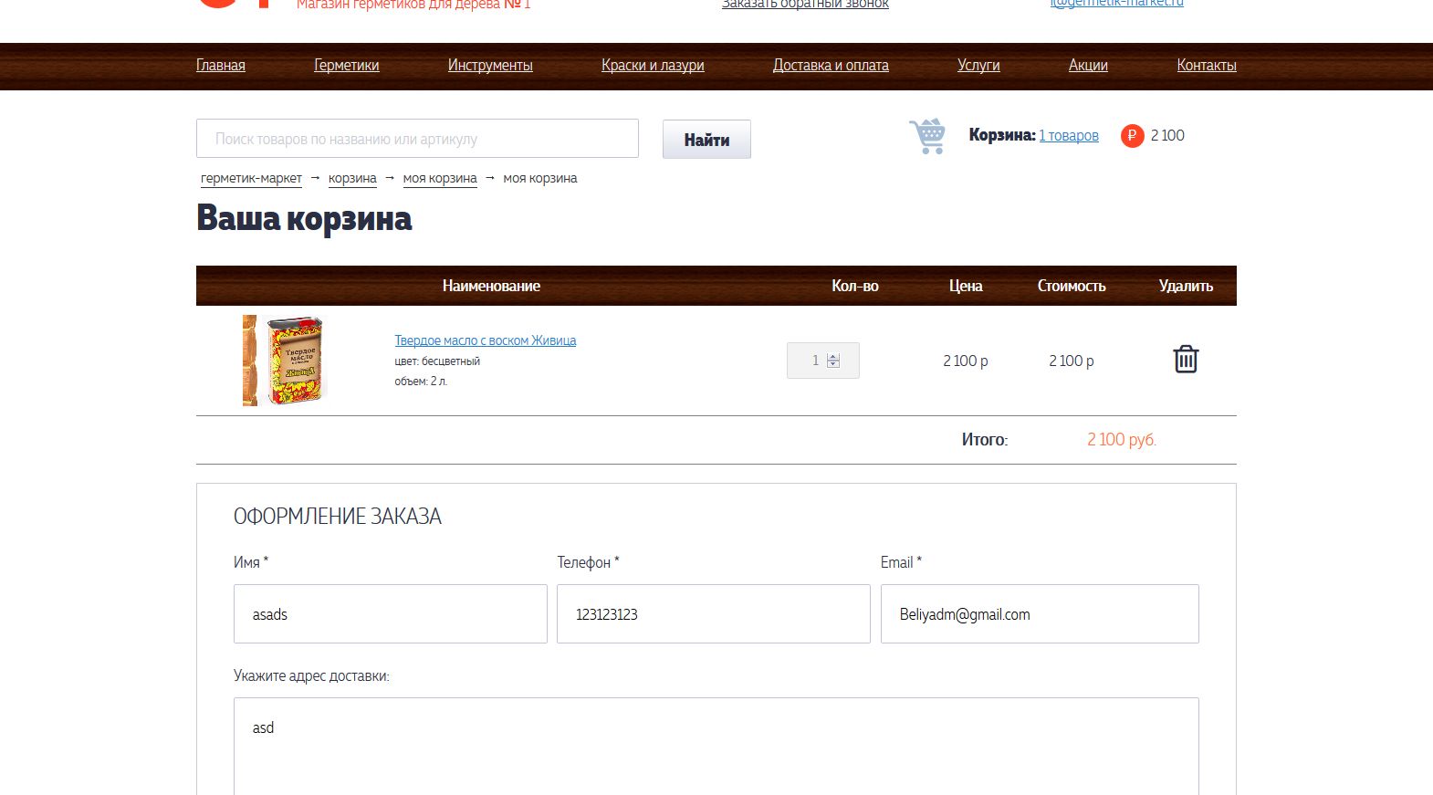Viewport: 1433px width, 795px height.
Task: Click the email address link in header
Action: click(x=1116, y=4)
